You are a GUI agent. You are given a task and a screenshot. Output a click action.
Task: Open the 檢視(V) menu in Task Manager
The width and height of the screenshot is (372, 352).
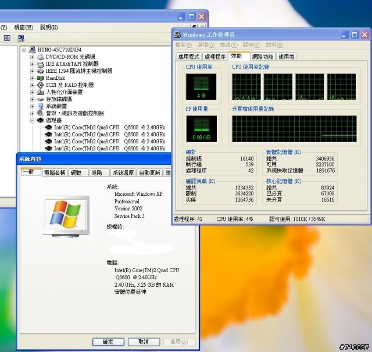point(228,45)
